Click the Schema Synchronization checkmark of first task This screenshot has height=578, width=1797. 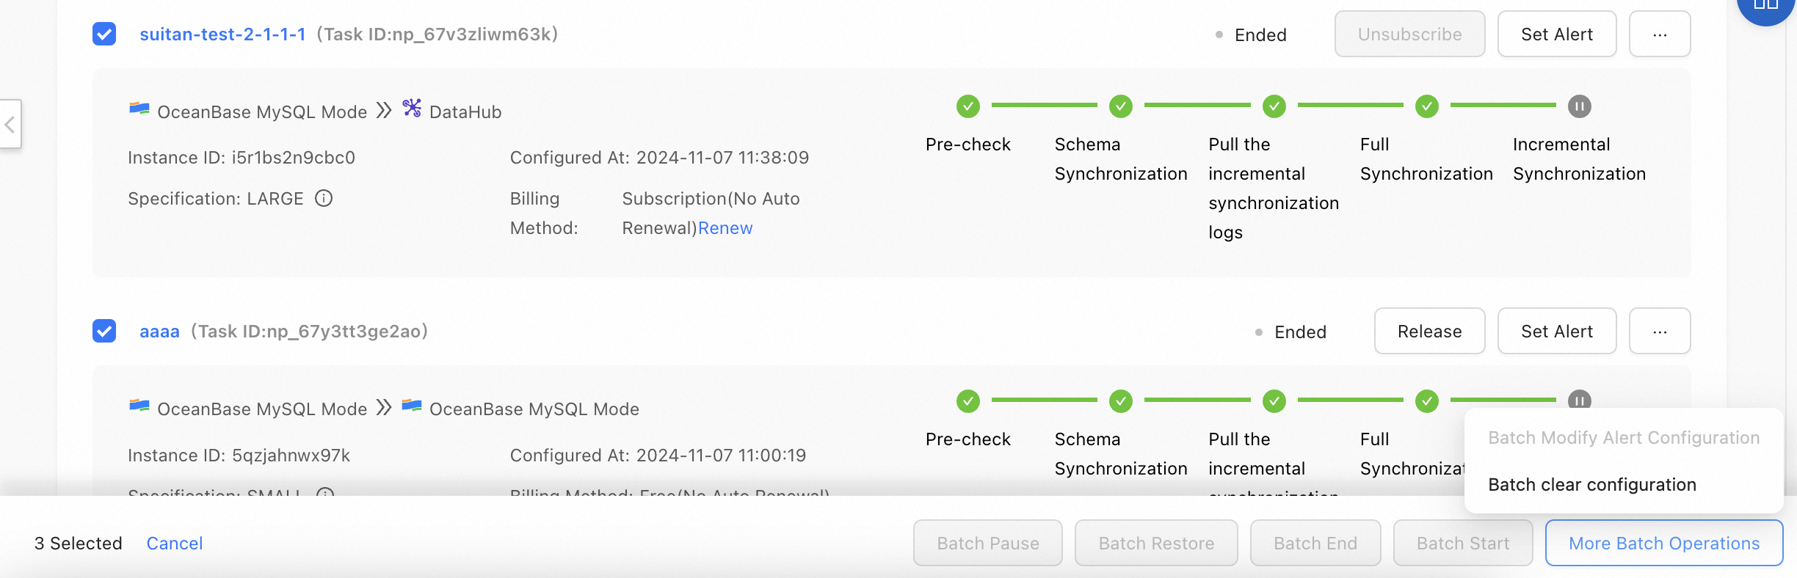pos(1120,106)
